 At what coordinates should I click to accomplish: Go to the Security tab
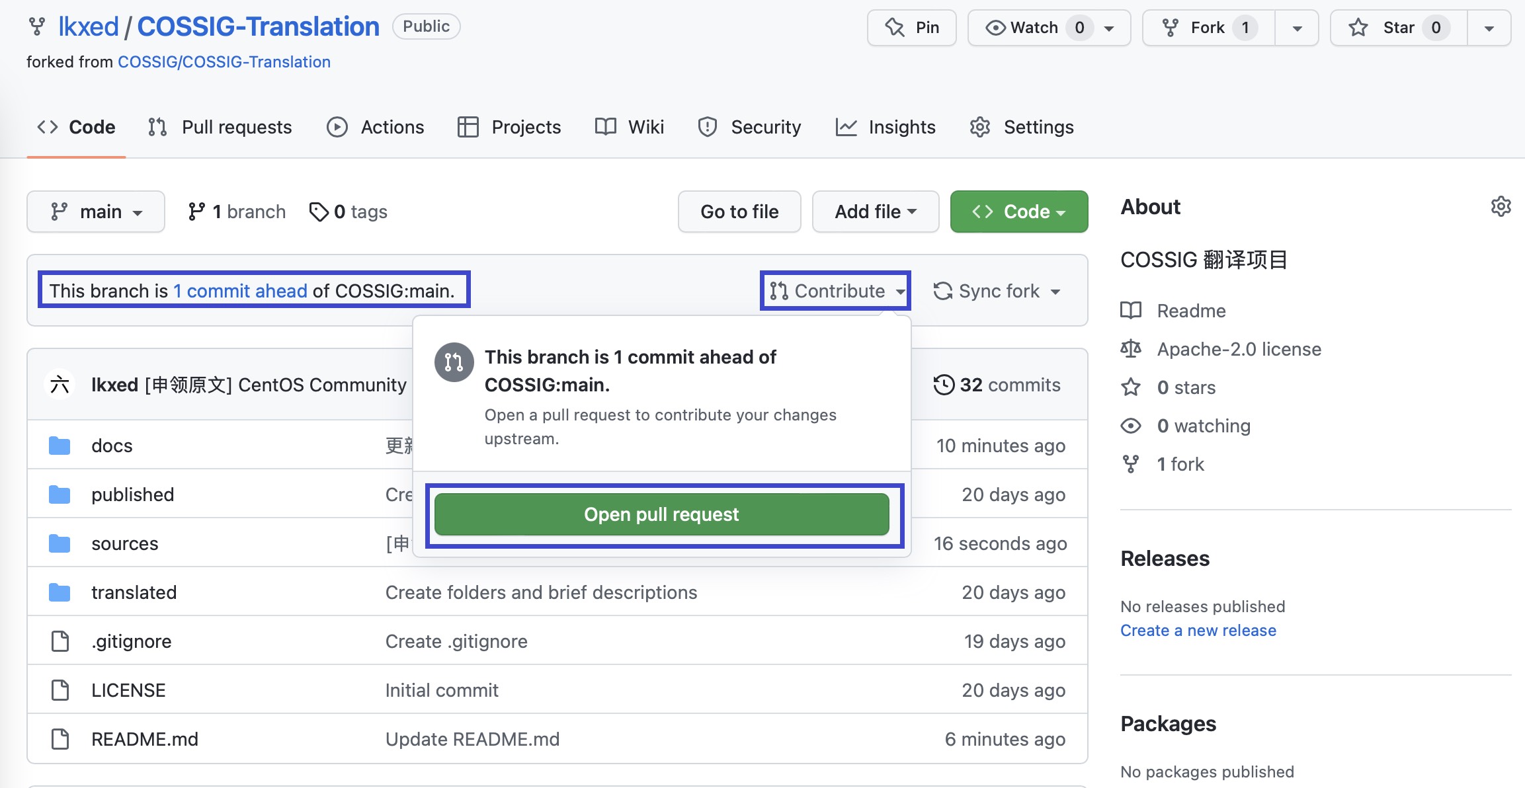750,127
